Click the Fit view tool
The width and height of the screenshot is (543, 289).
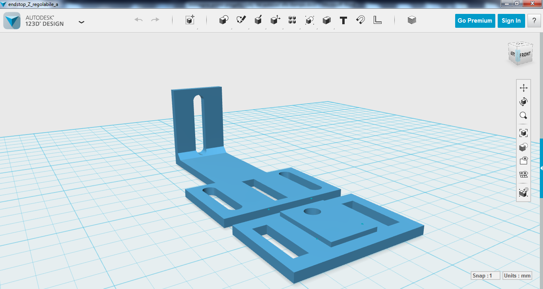pyautogui.click(x=524, y=133)
